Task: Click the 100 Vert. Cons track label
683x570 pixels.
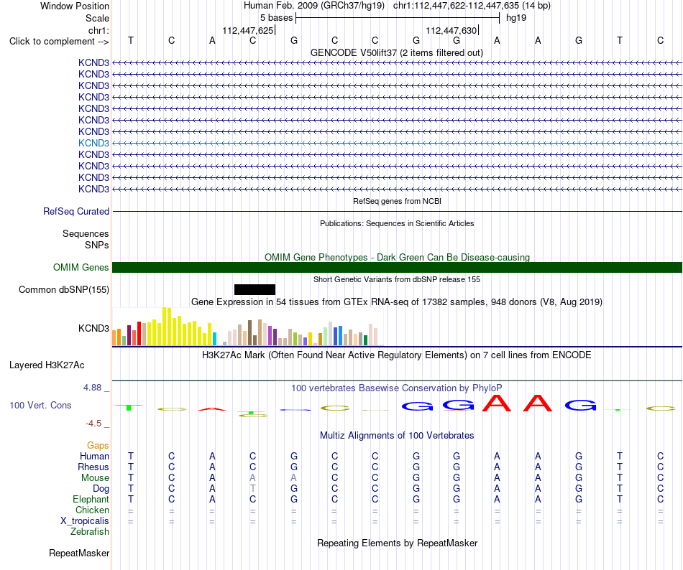Action: click(x=40, y=405)
